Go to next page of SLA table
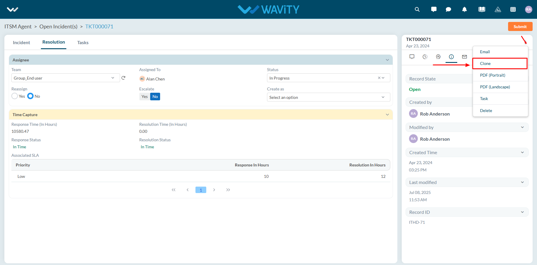The width and height of the screenshot is (537, 265). coord(214,190)
